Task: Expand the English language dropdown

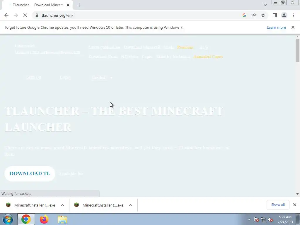Action: [x=102, y=77]
